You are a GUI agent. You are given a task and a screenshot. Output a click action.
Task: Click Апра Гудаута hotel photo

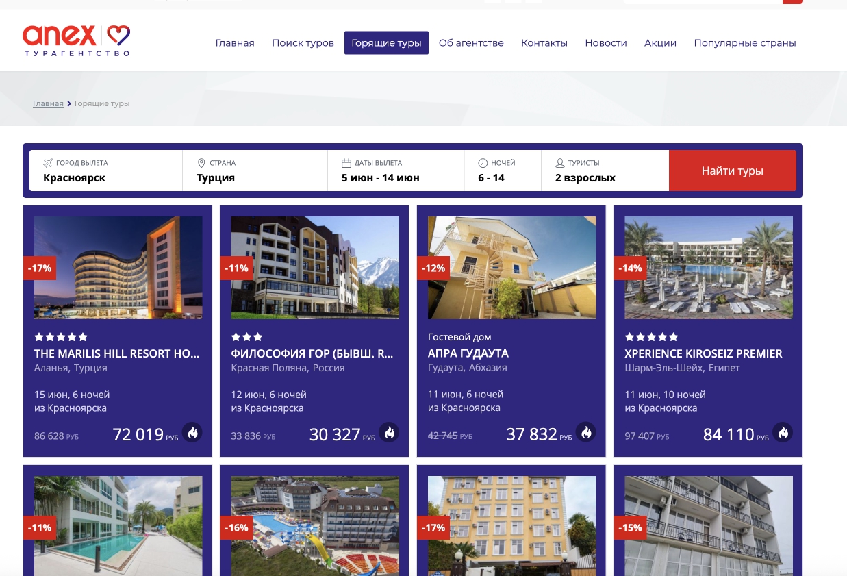(x=511, y=268)
